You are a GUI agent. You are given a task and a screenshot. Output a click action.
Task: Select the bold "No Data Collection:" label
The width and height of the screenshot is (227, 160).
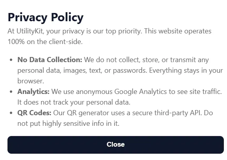pyautogui.click(x=50, y=60)
